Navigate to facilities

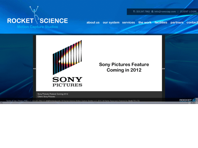pos(161,23)
